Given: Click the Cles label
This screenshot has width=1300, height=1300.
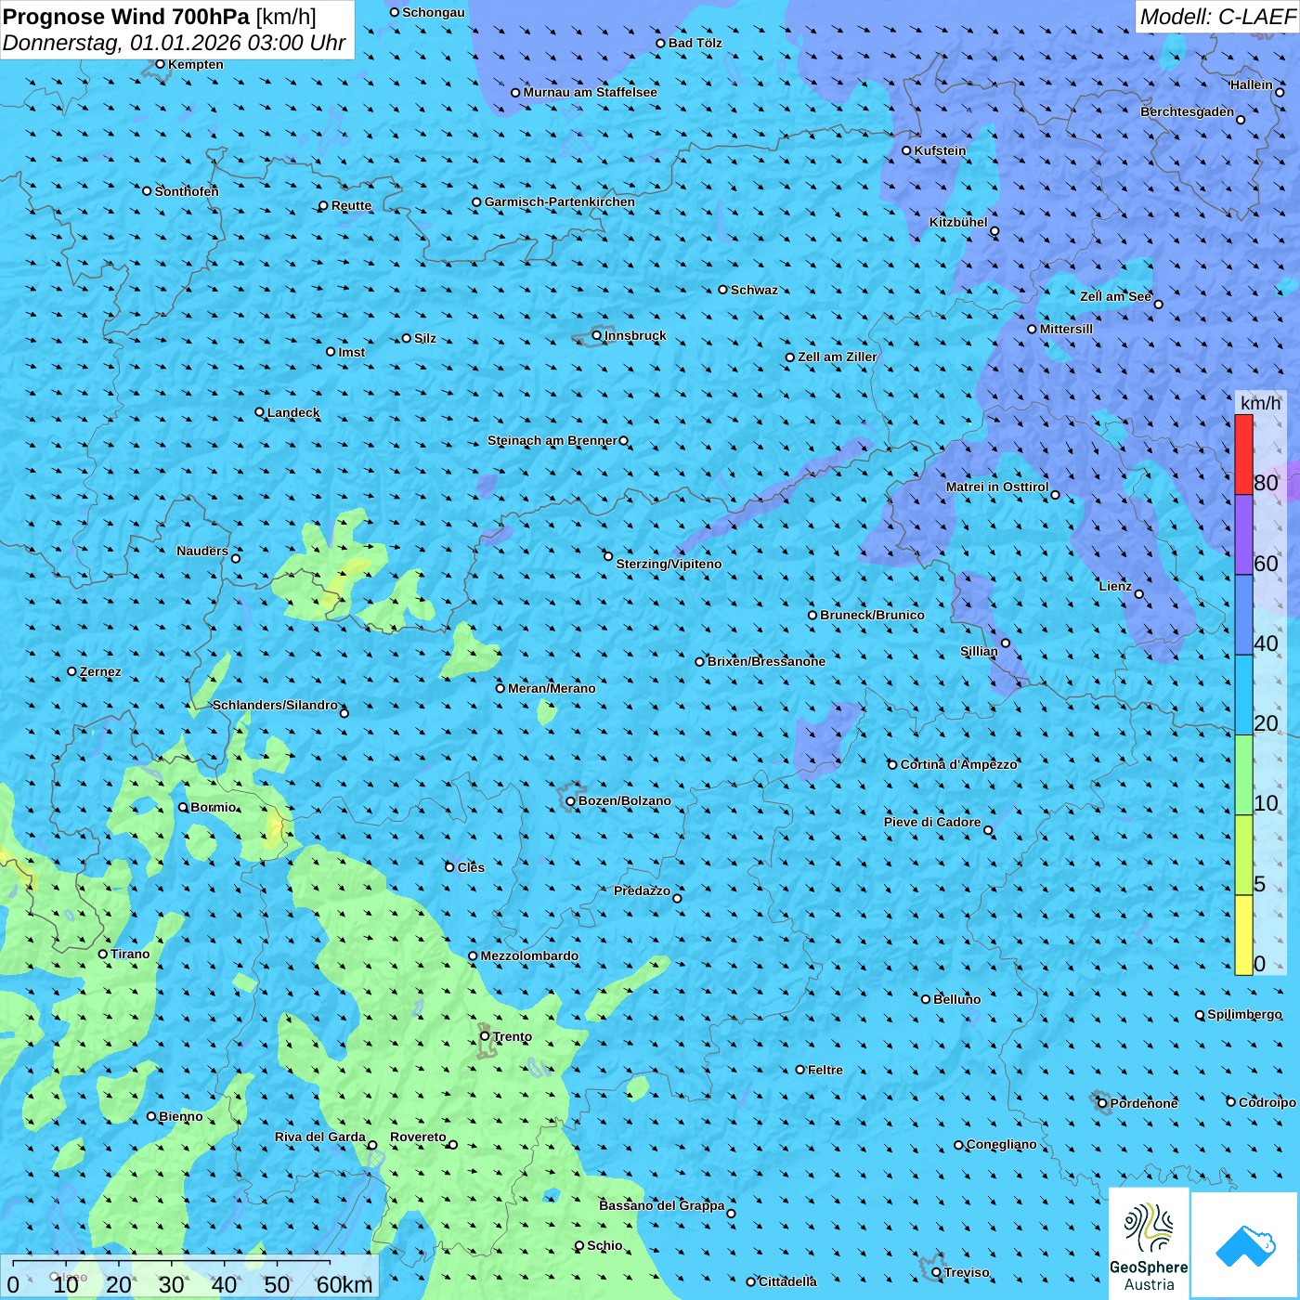Looking at the screenshot, I should click(x=471, y=867).
